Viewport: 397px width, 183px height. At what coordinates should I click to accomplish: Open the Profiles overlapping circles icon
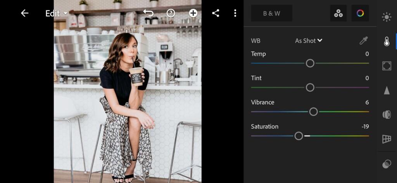[387, 164]
